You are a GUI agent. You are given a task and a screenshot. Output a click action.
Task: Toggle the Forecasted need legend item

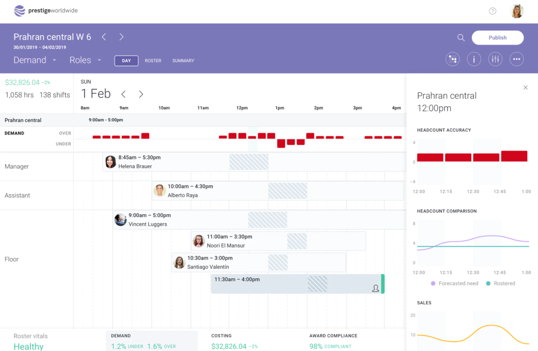(x=454, y=283)
